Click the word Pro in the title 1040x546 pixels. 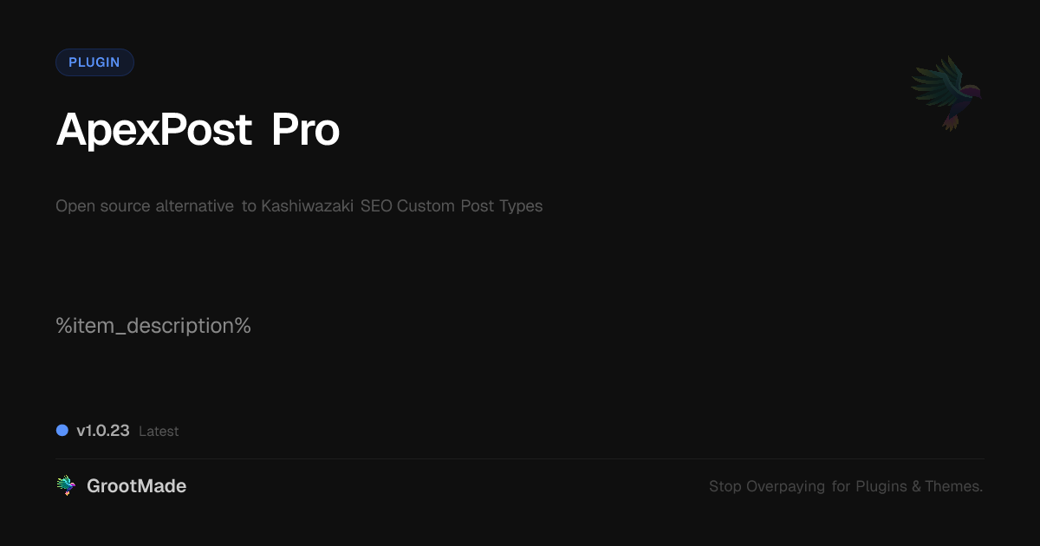(305, 130)
